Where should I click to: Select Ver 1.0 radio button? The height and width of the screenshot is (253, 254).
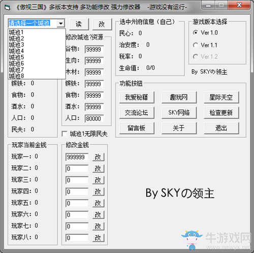pos(196,33)
